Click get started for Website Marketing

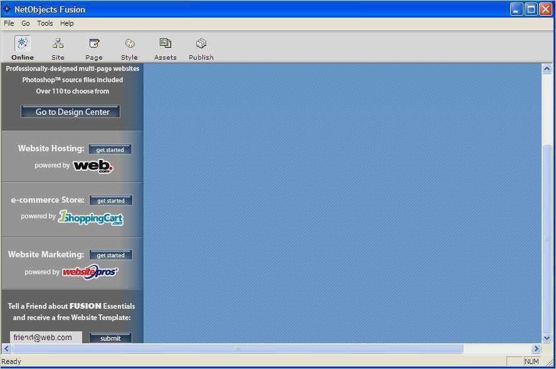(111, 255)
